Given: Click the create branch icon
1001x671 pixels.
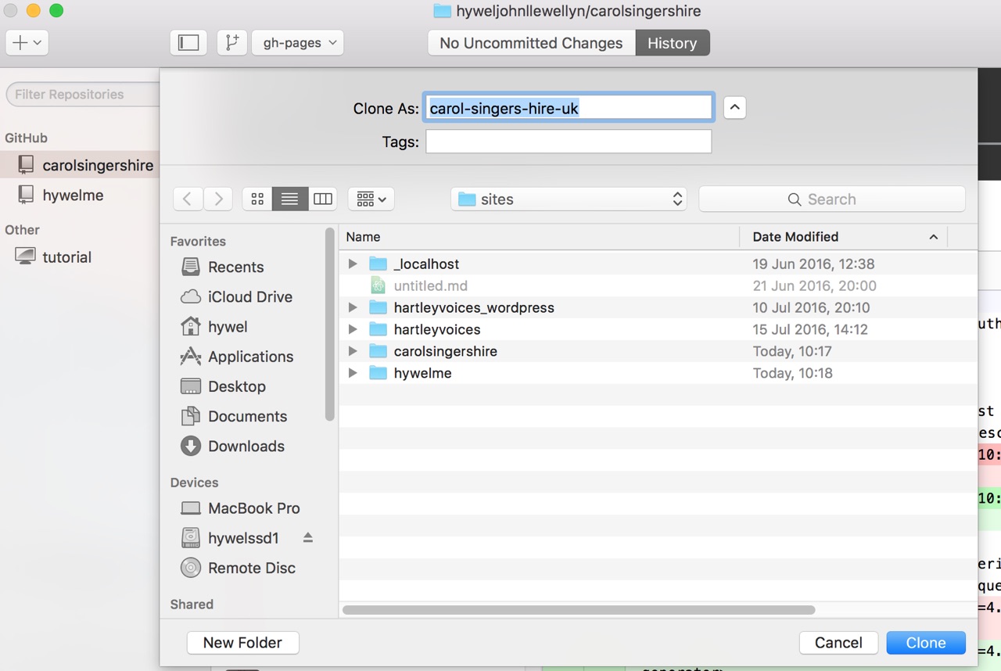Looking at the screenshot, I should pyautogui.click(x=232, y=42).
